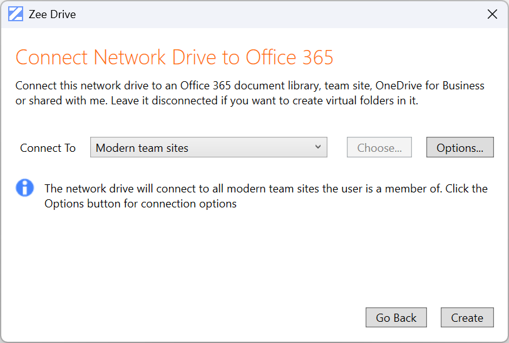Click the 'Connect To' label

[48, 148]
